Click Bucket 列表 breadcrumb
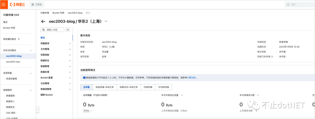Image resolution: width=315 pixels, height=119 pixels. click(x=58, y=13)
